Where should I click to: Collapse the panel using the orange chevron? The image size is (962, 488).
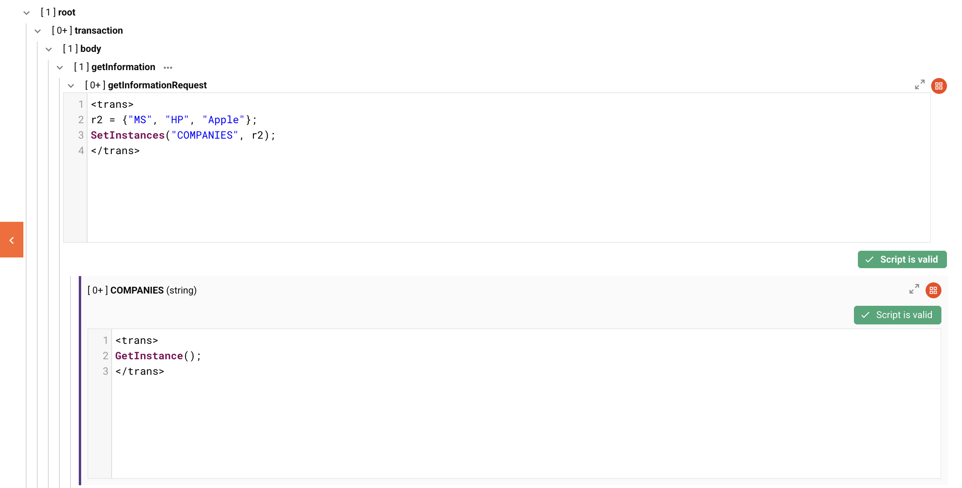11,240
